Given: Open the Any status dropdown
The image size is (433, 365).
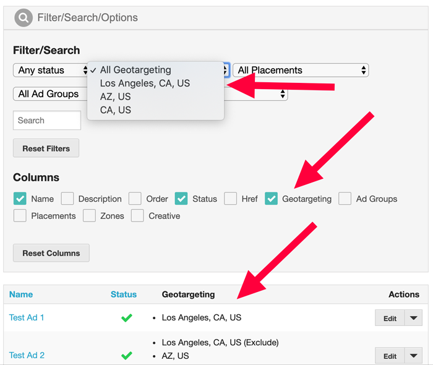Looking at the screenshot, I should [x=50, y=70].
